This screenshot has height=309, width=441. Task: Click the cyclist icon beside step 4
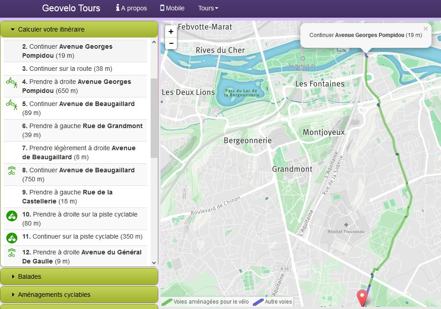tap(11, 82)
